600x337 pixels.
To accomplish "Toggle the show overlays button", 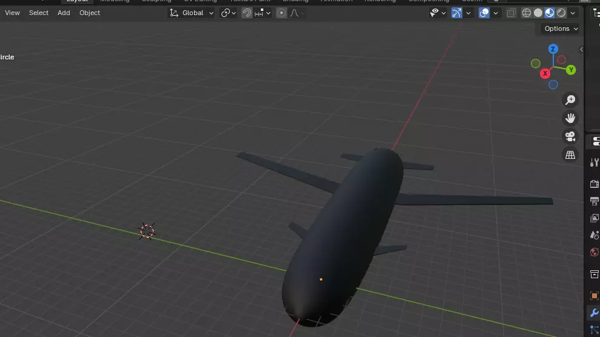I will coord(484,13).
